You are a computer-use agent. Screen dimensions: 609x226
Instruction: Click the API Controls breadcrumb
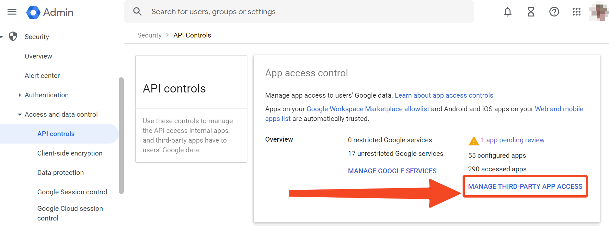(192, 35)
